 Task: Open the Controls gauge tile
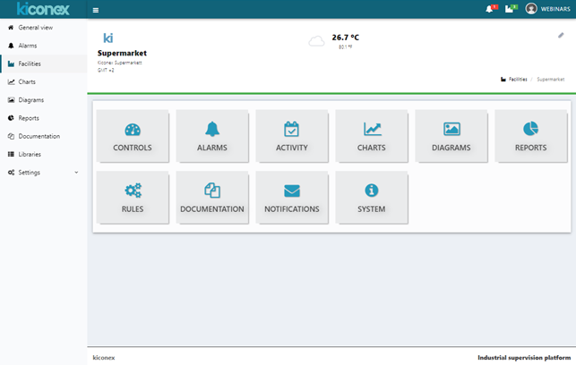pos(133,135)
